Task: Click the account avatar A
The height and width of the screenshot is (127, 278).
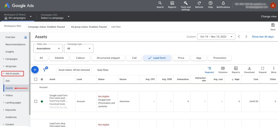Action: 273,6
